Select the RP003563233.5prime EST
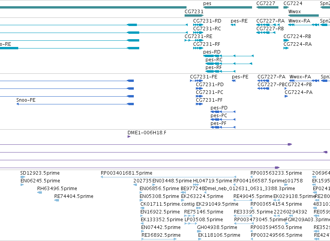Screen dimensions: 330x241 click(x=252, y=177)
